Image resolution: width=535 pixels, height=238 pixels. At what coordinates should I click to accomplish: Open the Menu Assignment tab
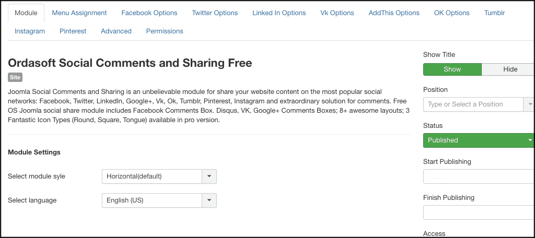click(x=79, y=13)
